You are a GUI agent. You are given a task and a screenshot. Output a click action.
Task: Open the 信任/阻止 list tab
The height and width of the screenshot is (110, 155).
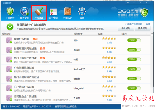click(53, 13)
